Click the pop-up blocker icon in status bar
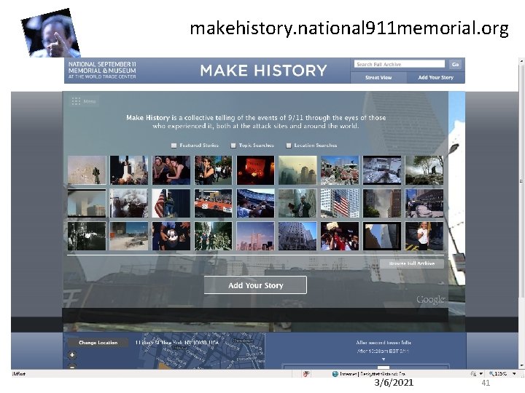525x393 pixels. (x=306, y=374)
